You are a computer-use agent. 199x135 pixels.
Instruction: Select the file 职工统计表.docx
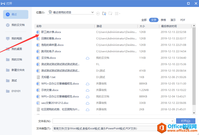(51, 32)
